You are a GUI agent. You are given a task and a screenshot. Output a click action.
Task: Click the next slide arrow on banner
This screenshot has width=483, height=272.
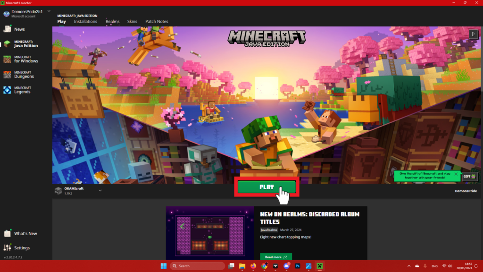click(474, 34)
